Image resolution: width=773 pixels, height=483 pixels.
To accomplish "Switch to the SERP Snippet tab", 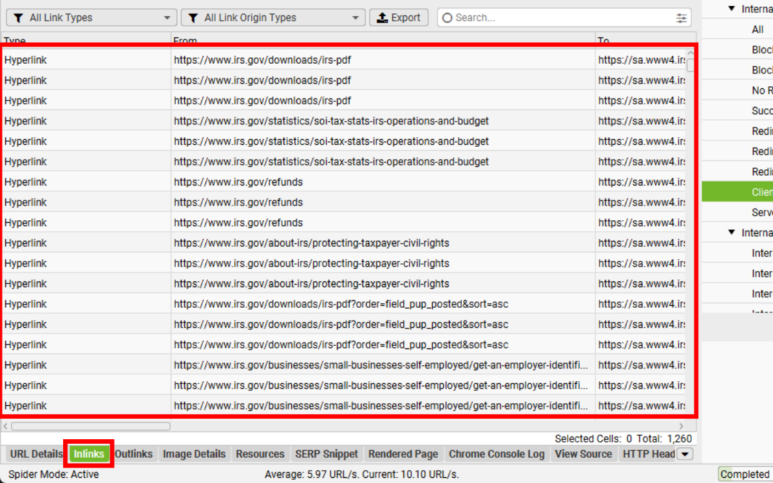I will click(x=326, y=454).
